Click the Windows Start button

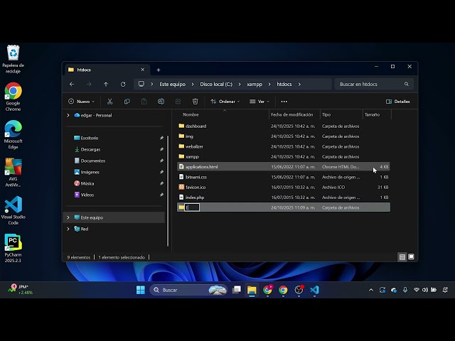click(x=141, y=290)
